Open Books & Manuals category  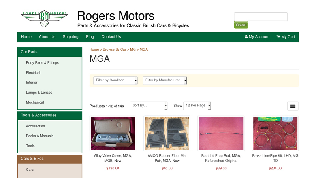pos(40,136)
